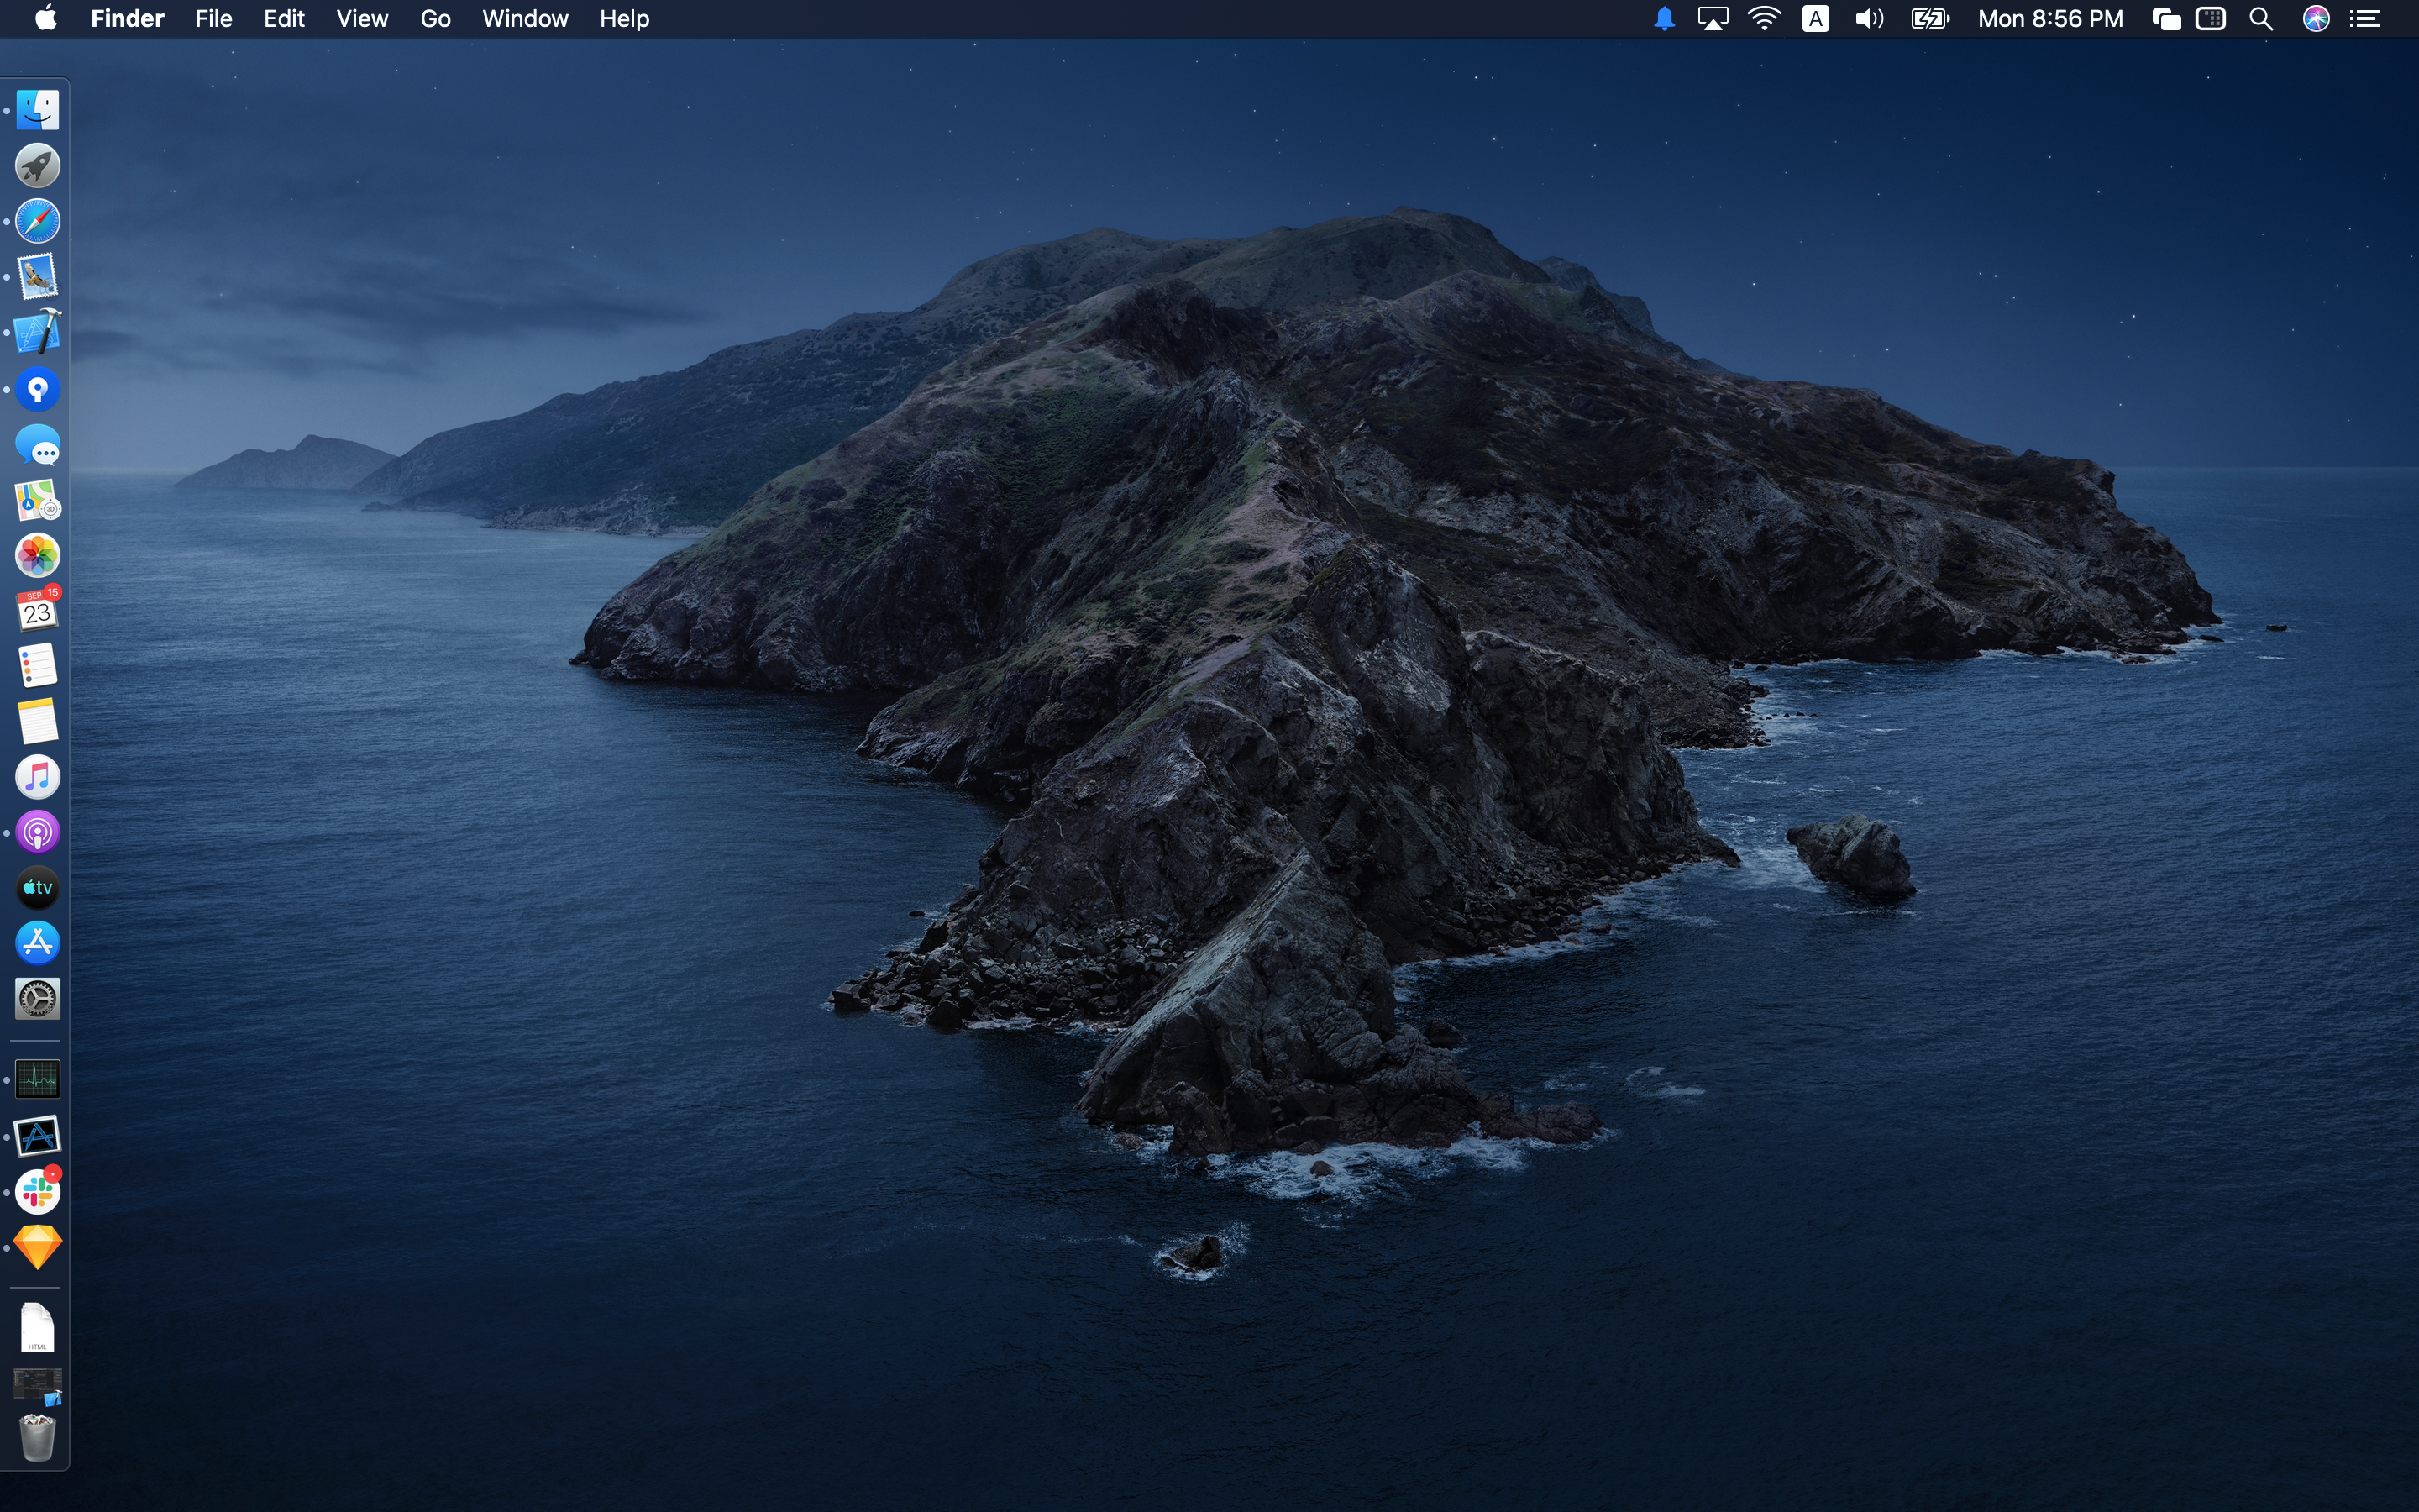
Task: Open the Podcasts app
Action: tap(38, 832)
